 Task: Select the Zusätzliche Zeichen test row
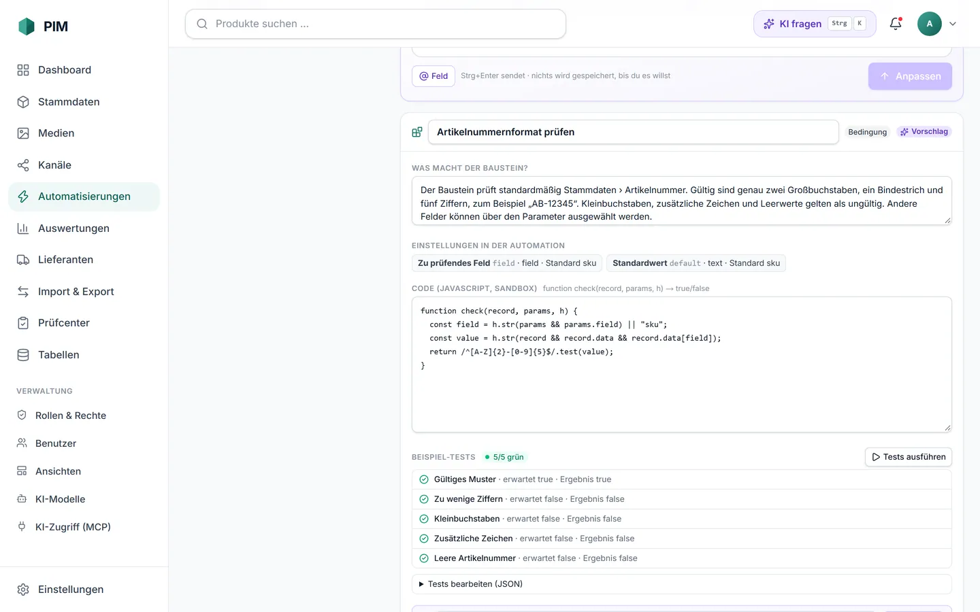[682, 539]
